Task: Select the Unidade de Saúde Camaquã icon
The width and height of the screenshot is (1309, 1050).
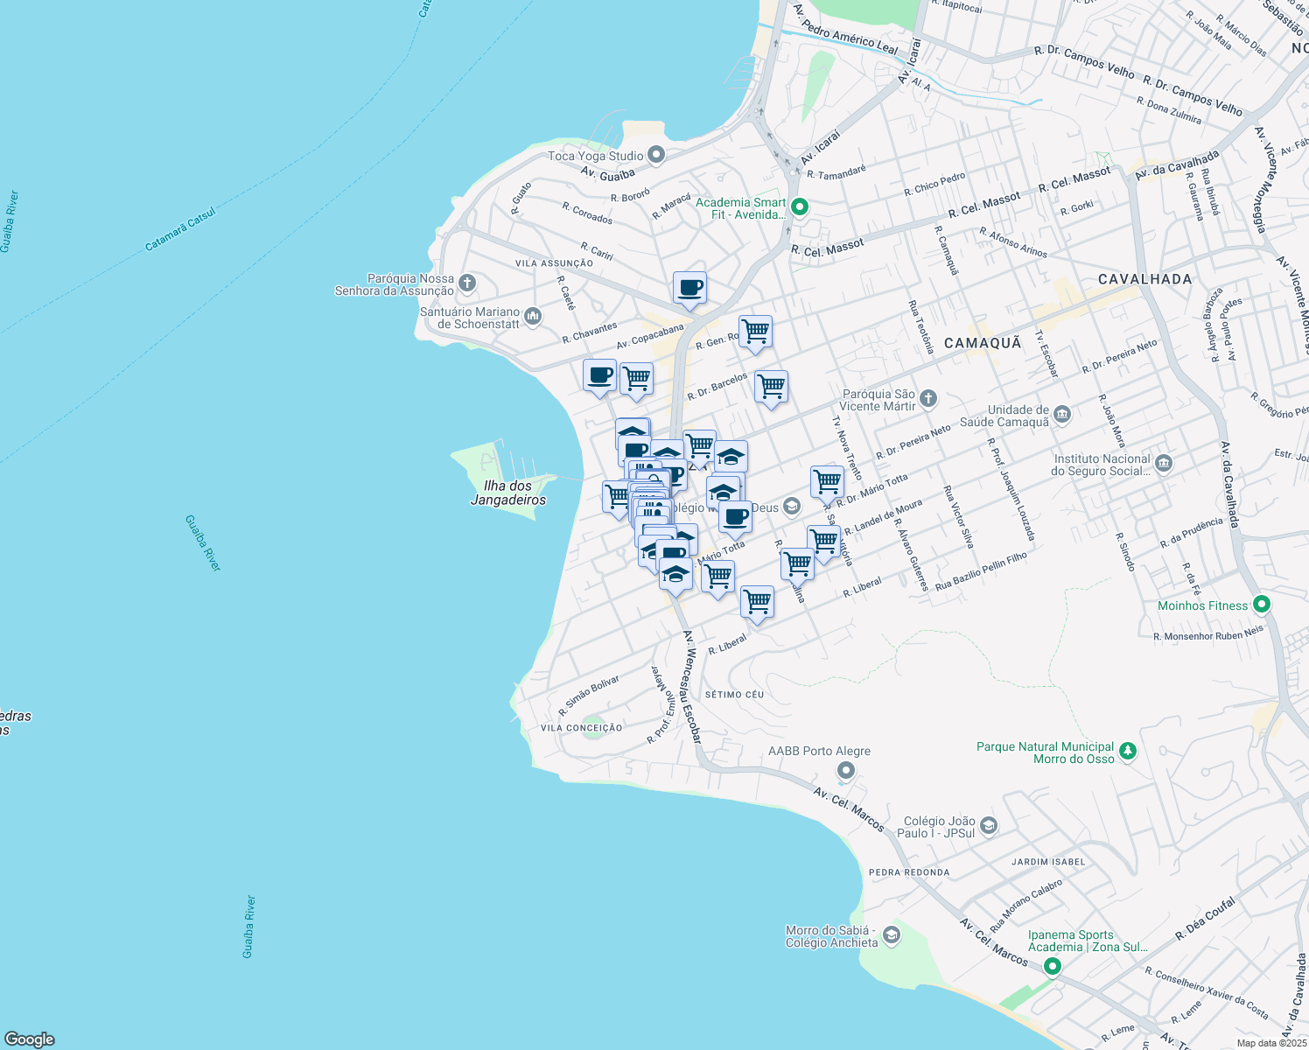Action: 1061,414
